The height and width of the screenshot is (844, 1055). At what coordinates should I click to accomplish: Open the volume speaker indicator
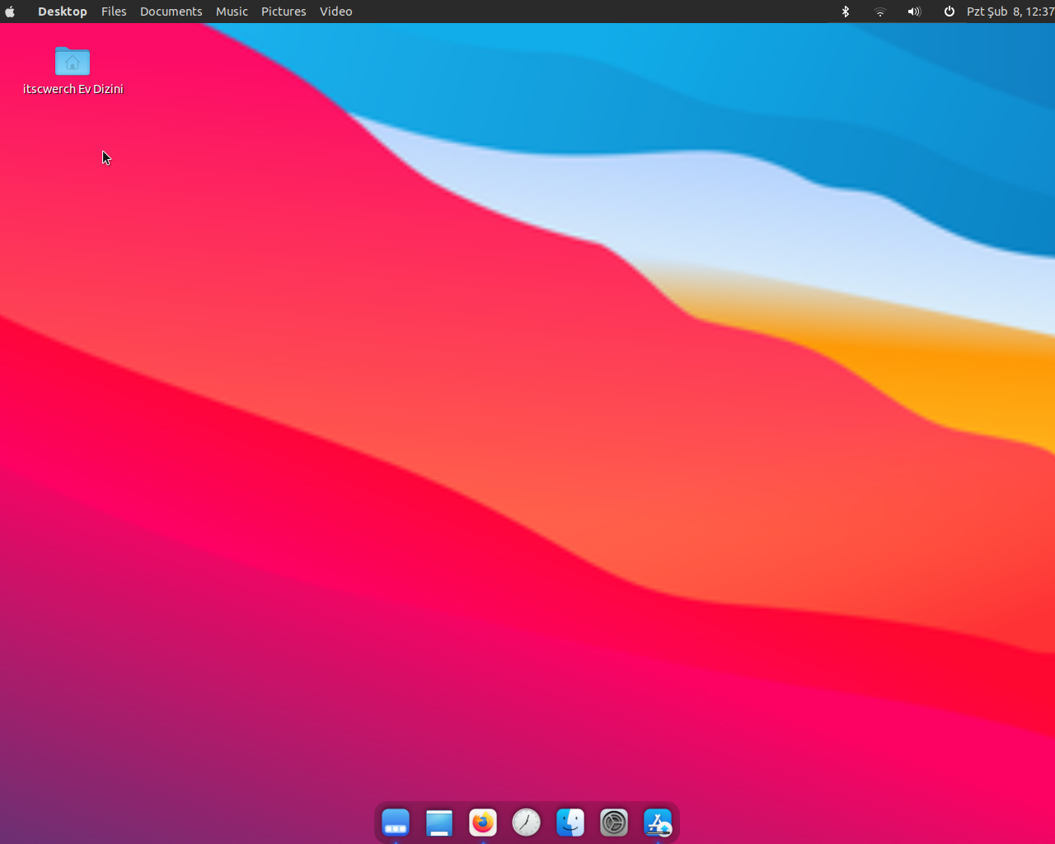(x=914, y=12)
